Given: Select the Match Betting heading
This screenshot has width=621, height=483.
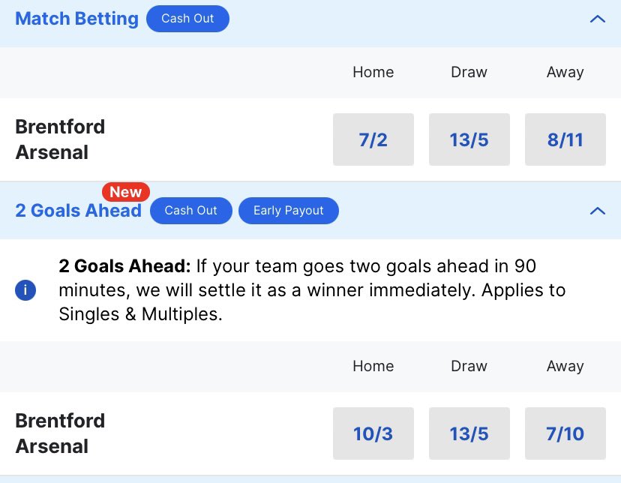Looking at the screenshot, I should click(76, 19).
